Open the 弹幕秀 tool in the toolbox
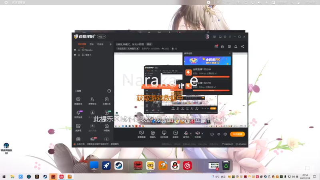Screen dimensions: 320x180 pos(106,128)
